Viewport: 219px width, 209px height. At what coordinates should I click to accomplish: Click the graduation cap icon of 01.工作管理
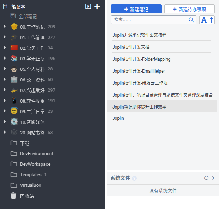tap(14, 37)
